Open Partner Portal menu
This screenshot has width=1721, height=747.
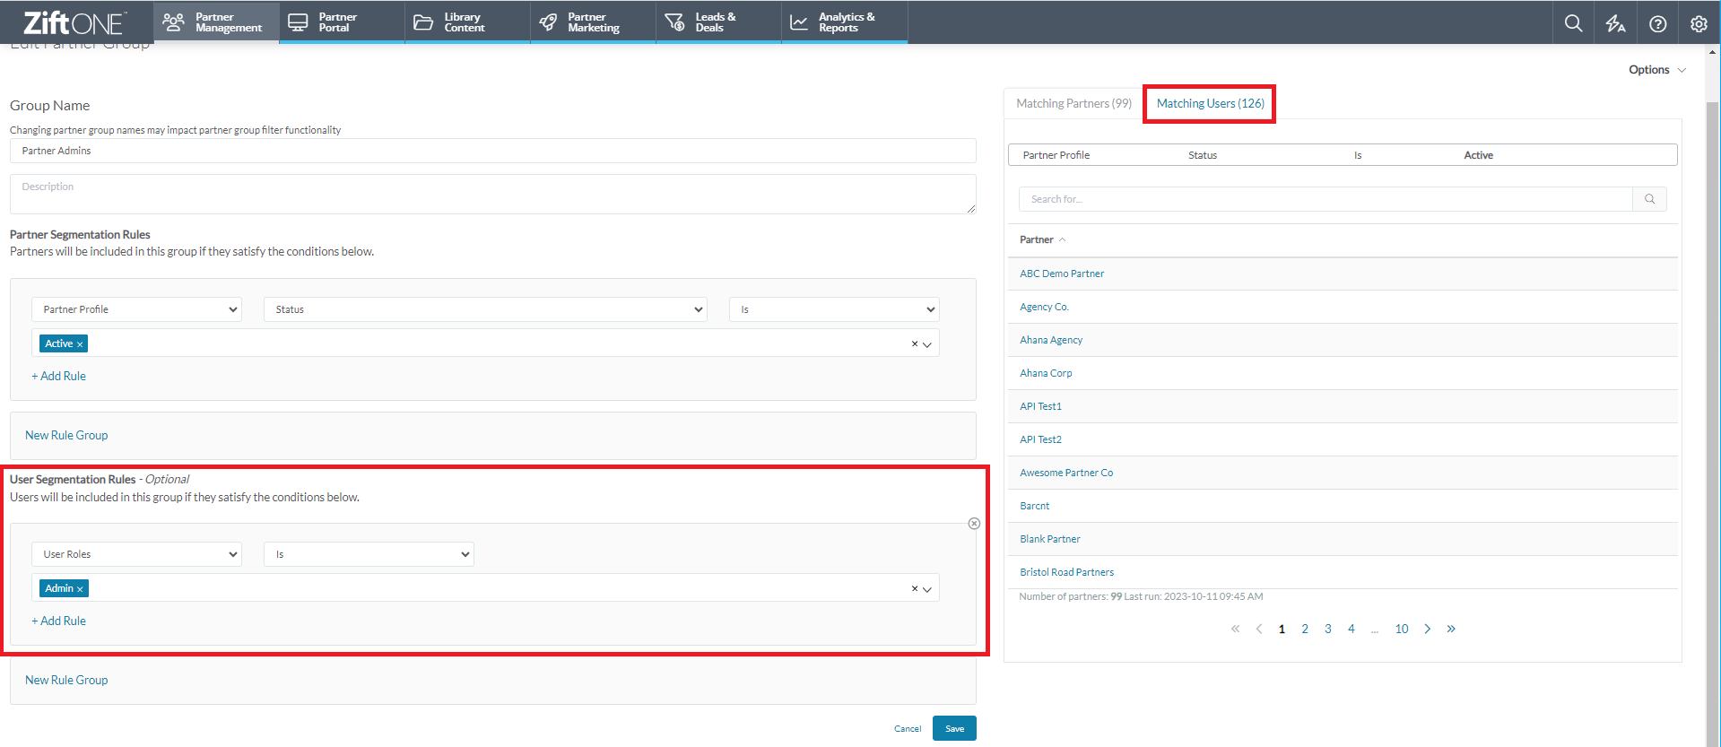[342, 22]
